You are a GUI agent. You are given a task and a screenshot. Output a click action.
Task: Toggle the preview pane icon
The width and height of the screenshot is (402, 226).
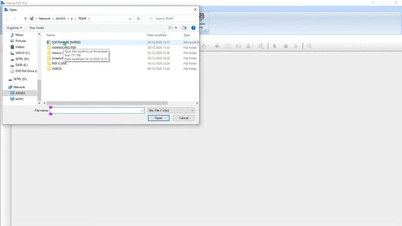[x=184, y=28]
